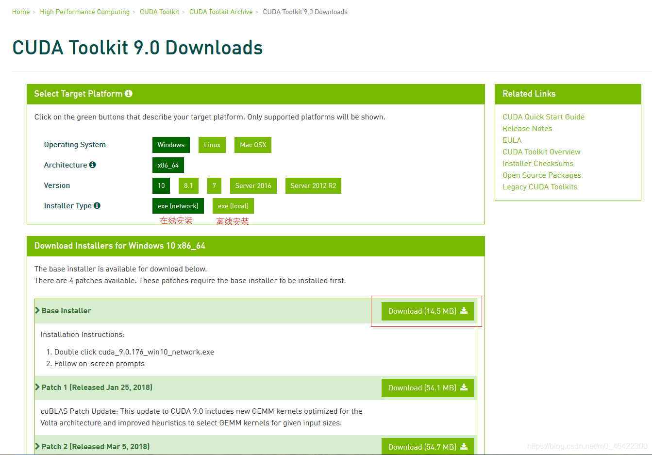
Task: Open Legacy CUDA Toolkits link
Action: (x=540, y=187)
